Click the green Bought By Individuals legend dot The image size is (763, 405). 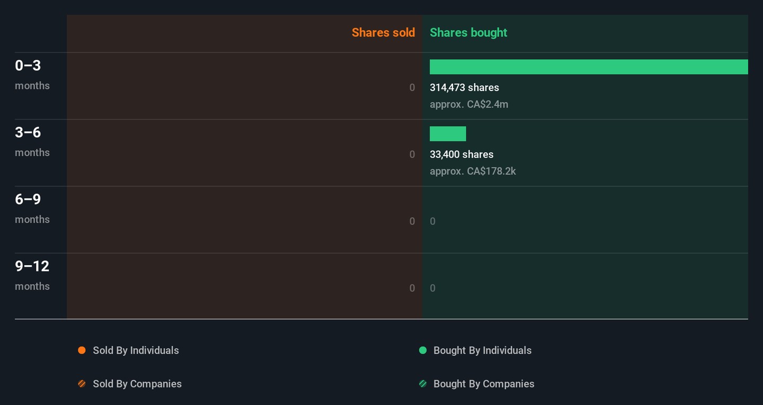pos(423,350)
